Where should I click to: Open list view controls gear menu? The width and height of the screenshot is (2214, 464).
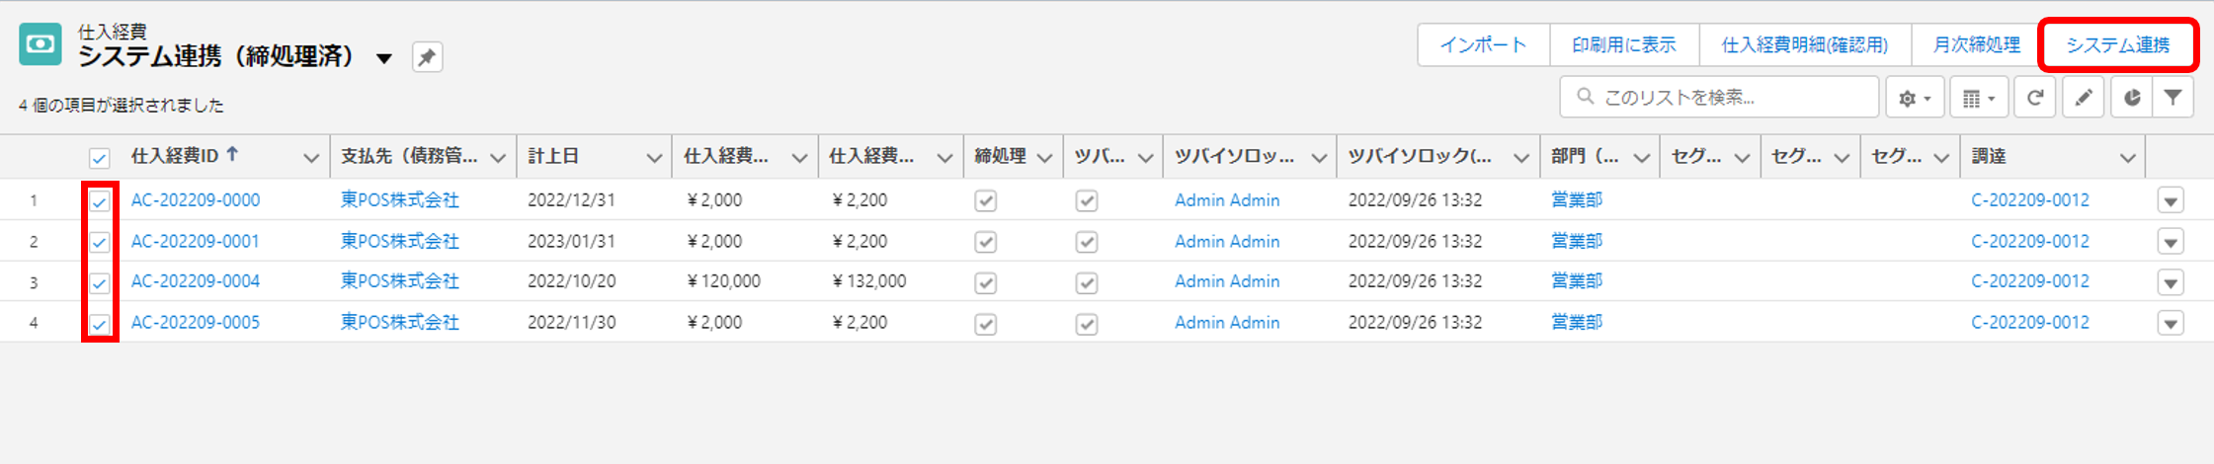tap(1915, 98)
